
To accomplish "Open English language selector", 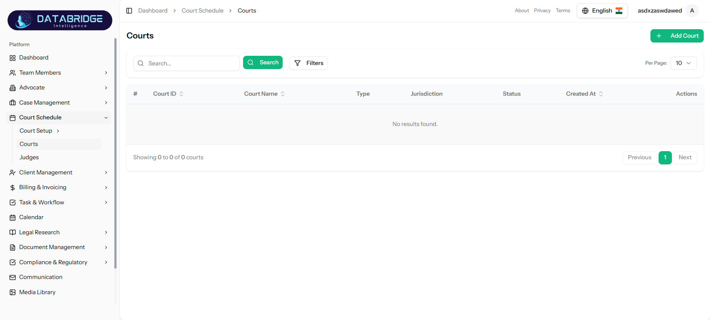I will (x=602, y=11).
